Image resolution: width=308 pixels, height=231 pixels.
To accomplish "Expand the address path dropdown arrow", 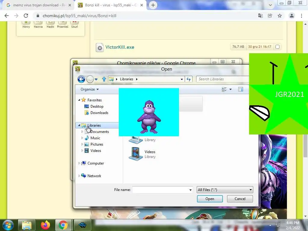I will pos(182,79).
